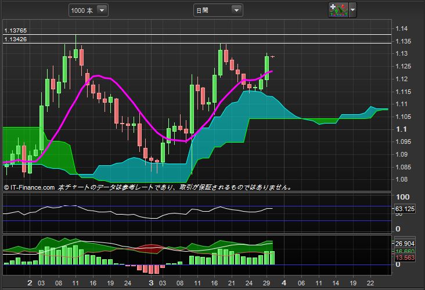The width and height of the screenshot is (425, 290).
Task: Click the 26.904 indicator value label
Action: coord(405,244)
